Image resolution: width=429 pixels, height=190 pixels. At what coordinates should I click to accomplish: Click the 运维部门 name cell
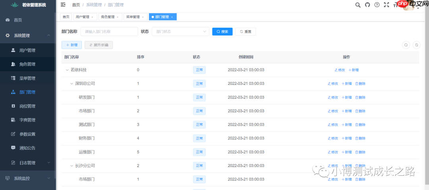click(87, 152)
